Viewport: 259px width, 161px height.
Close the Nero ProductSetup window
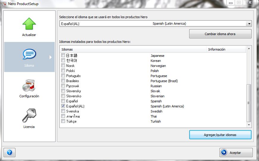250,2
